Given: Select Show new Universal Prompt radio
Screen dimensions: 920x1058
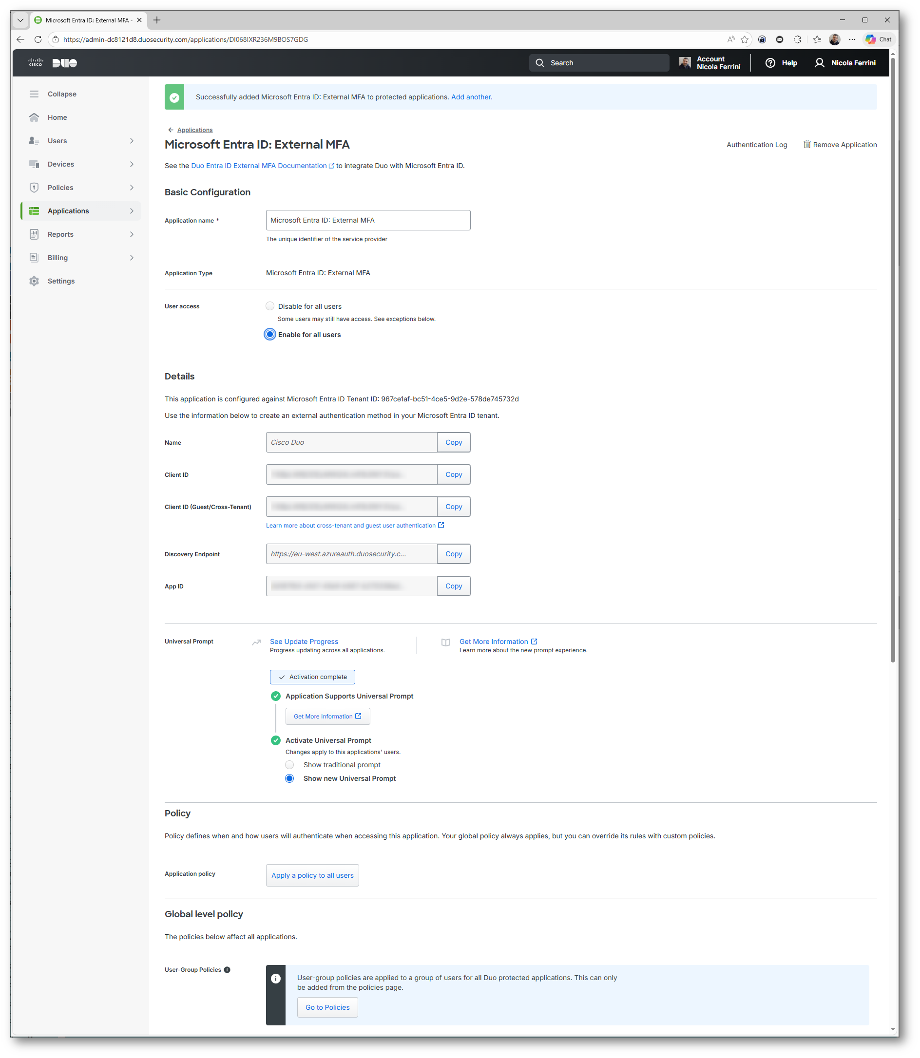Looking at the screenshot, I should click(x=289, y=779).
